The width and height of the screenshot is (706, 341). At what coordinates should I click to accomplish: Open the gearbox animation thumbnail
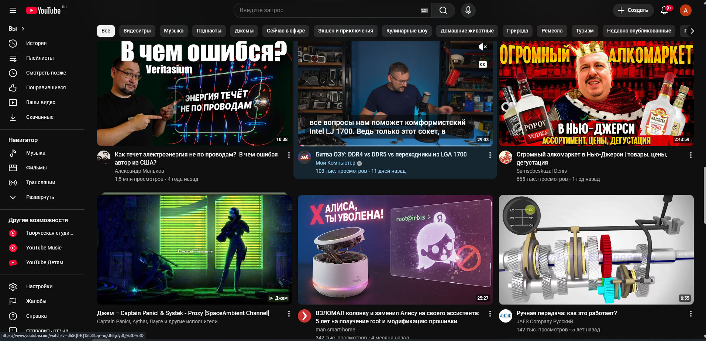[x=596, y=250]
